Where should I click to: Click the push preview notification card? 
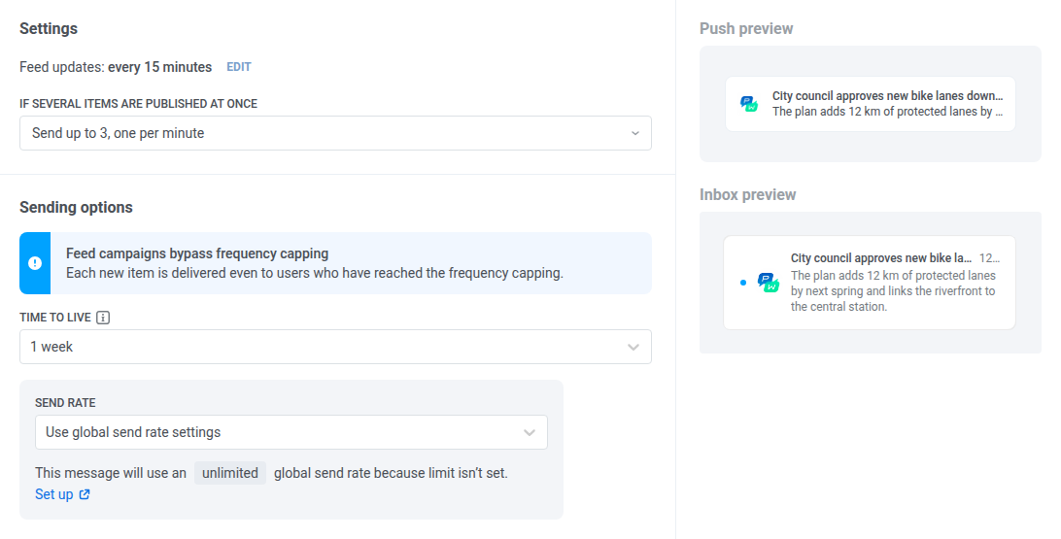coord(871,104)
